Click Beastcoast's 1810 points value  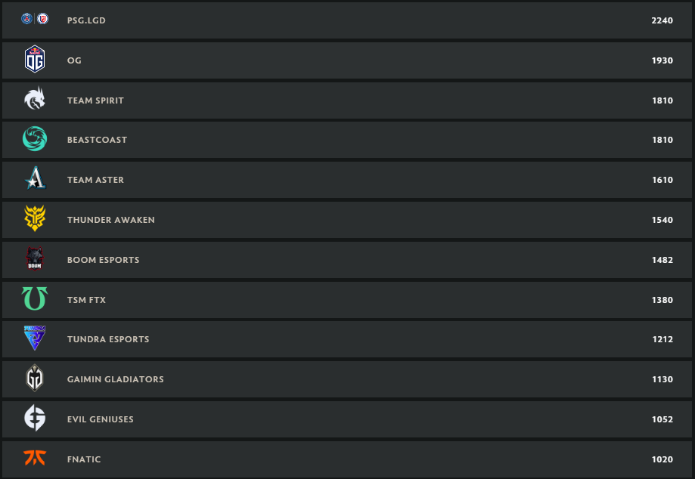662,141
